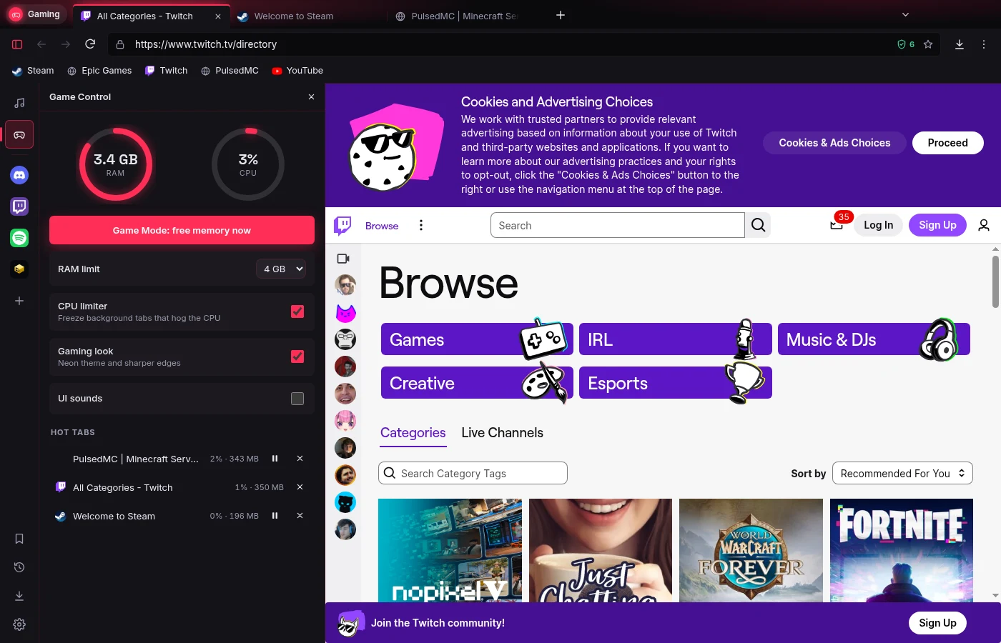Close the Welcome to Steam hot tab
The image size is (1001, 643).
click(300, 516)
